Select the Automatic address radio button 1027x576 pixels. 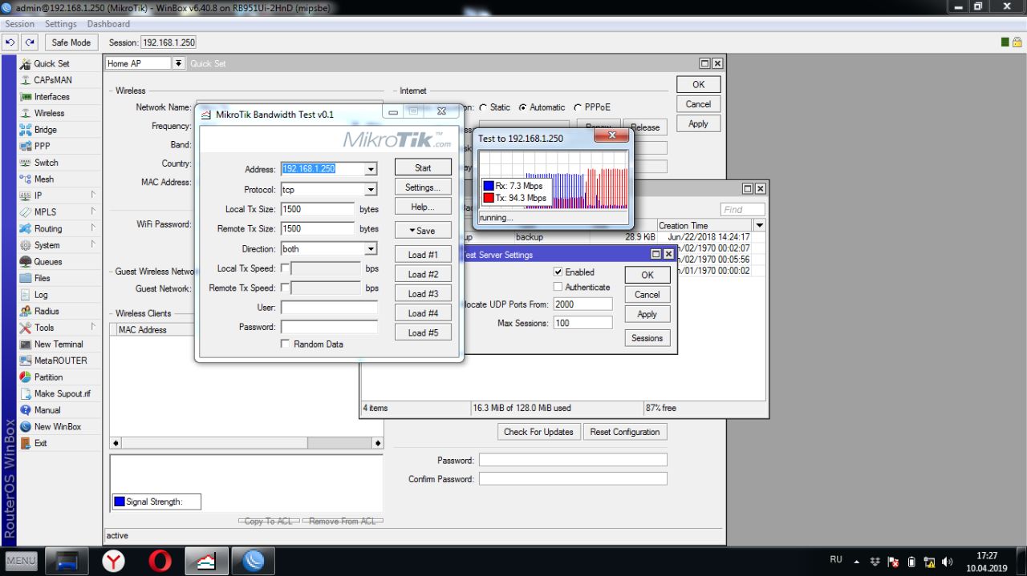523,107
